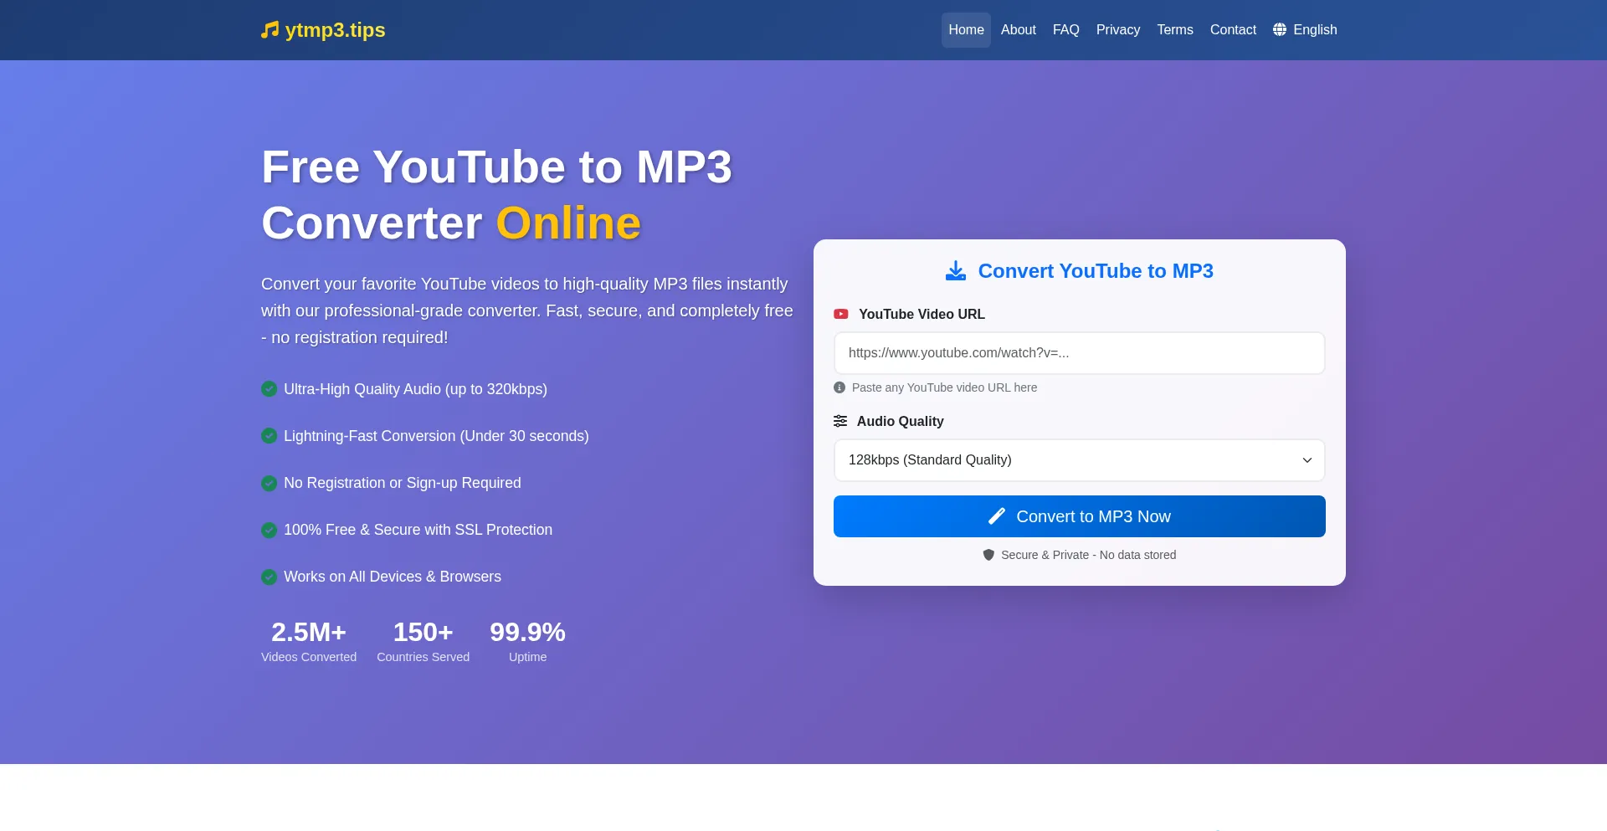The height and width of the screenshot is (831, 1607).
Task: Click check icon beside No Registration
Action: click(269, 483)
